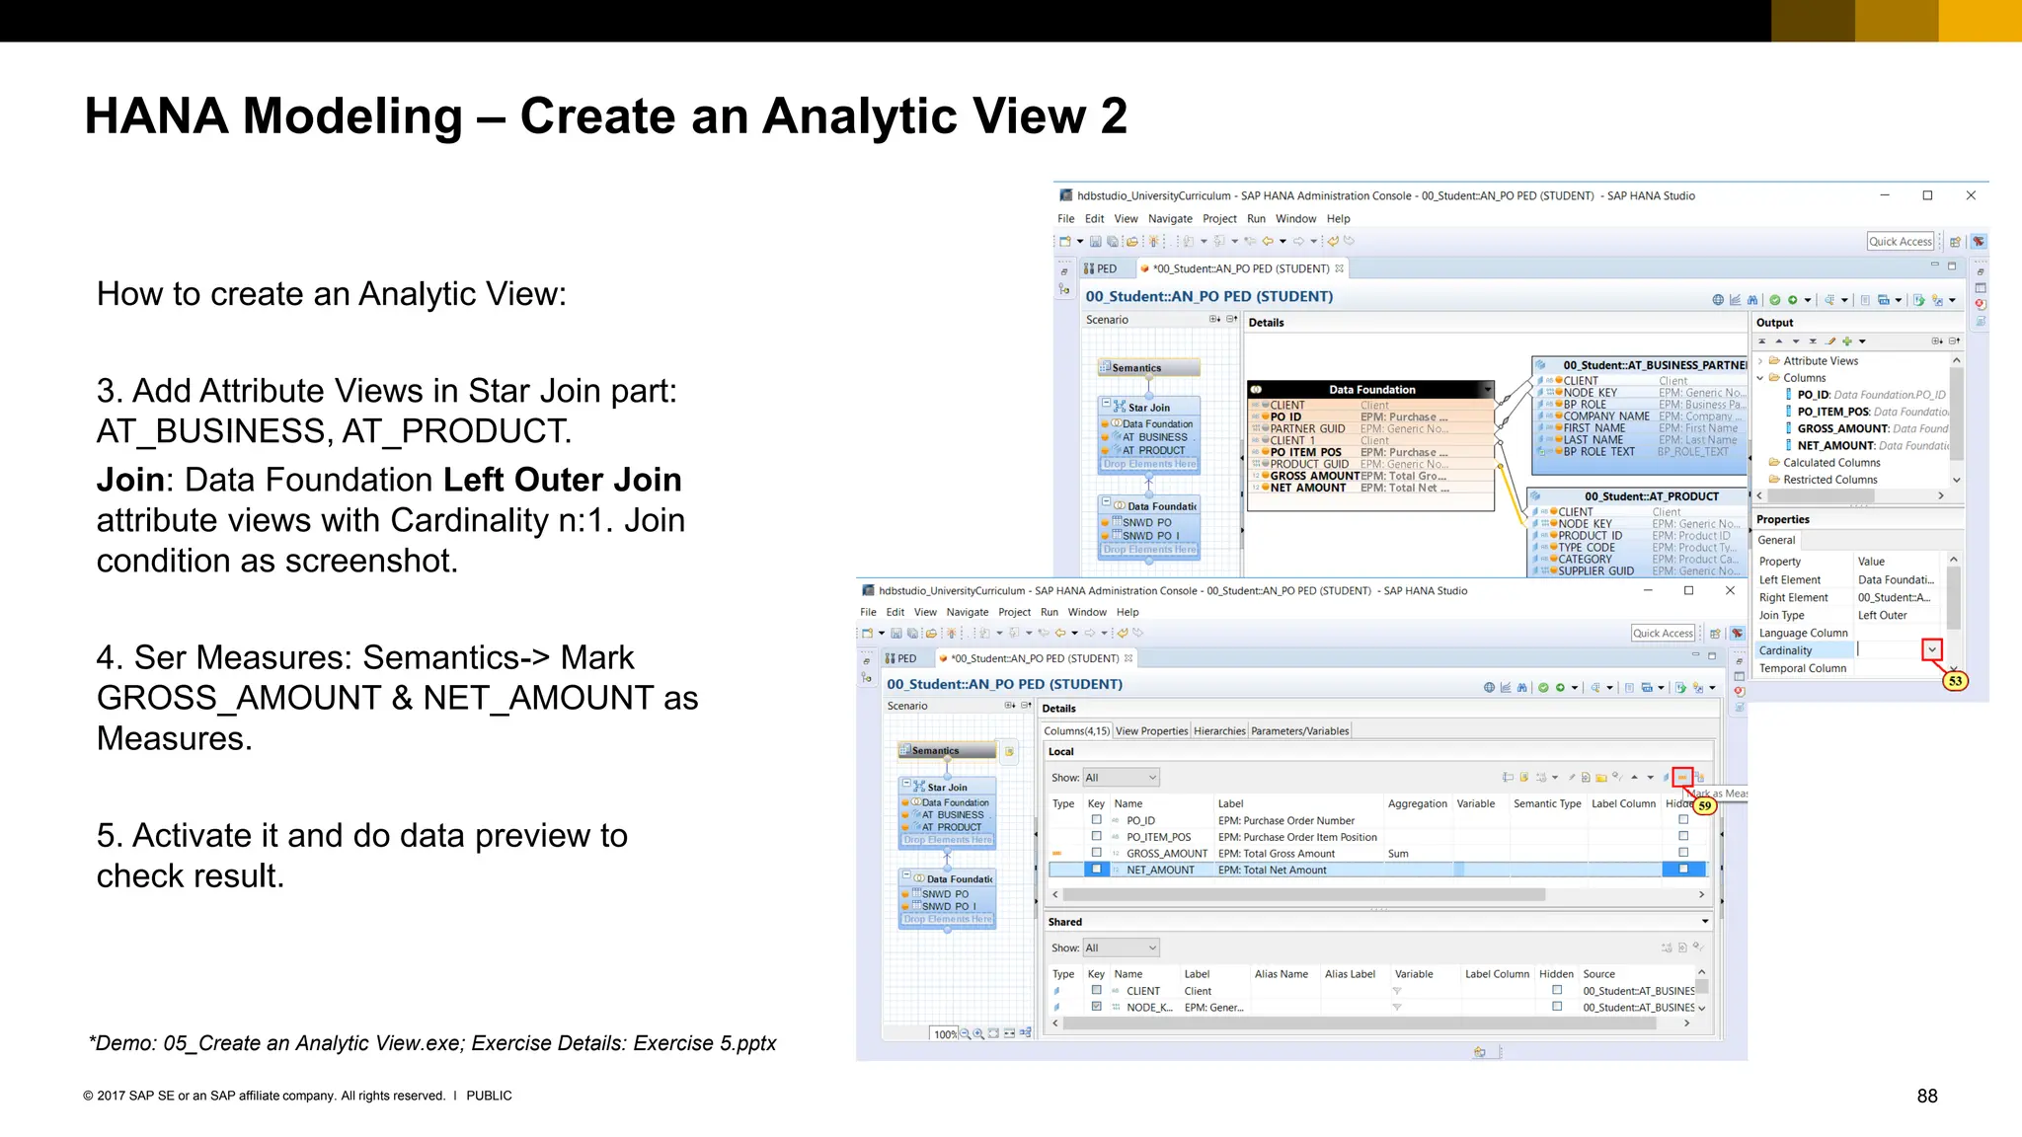Click the move up arrow in Output panel toolbar
2022x1137 pixels.
pos(1779,341)
